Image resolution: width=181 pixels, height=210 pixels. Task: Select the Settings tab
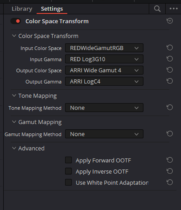(52, 9)
